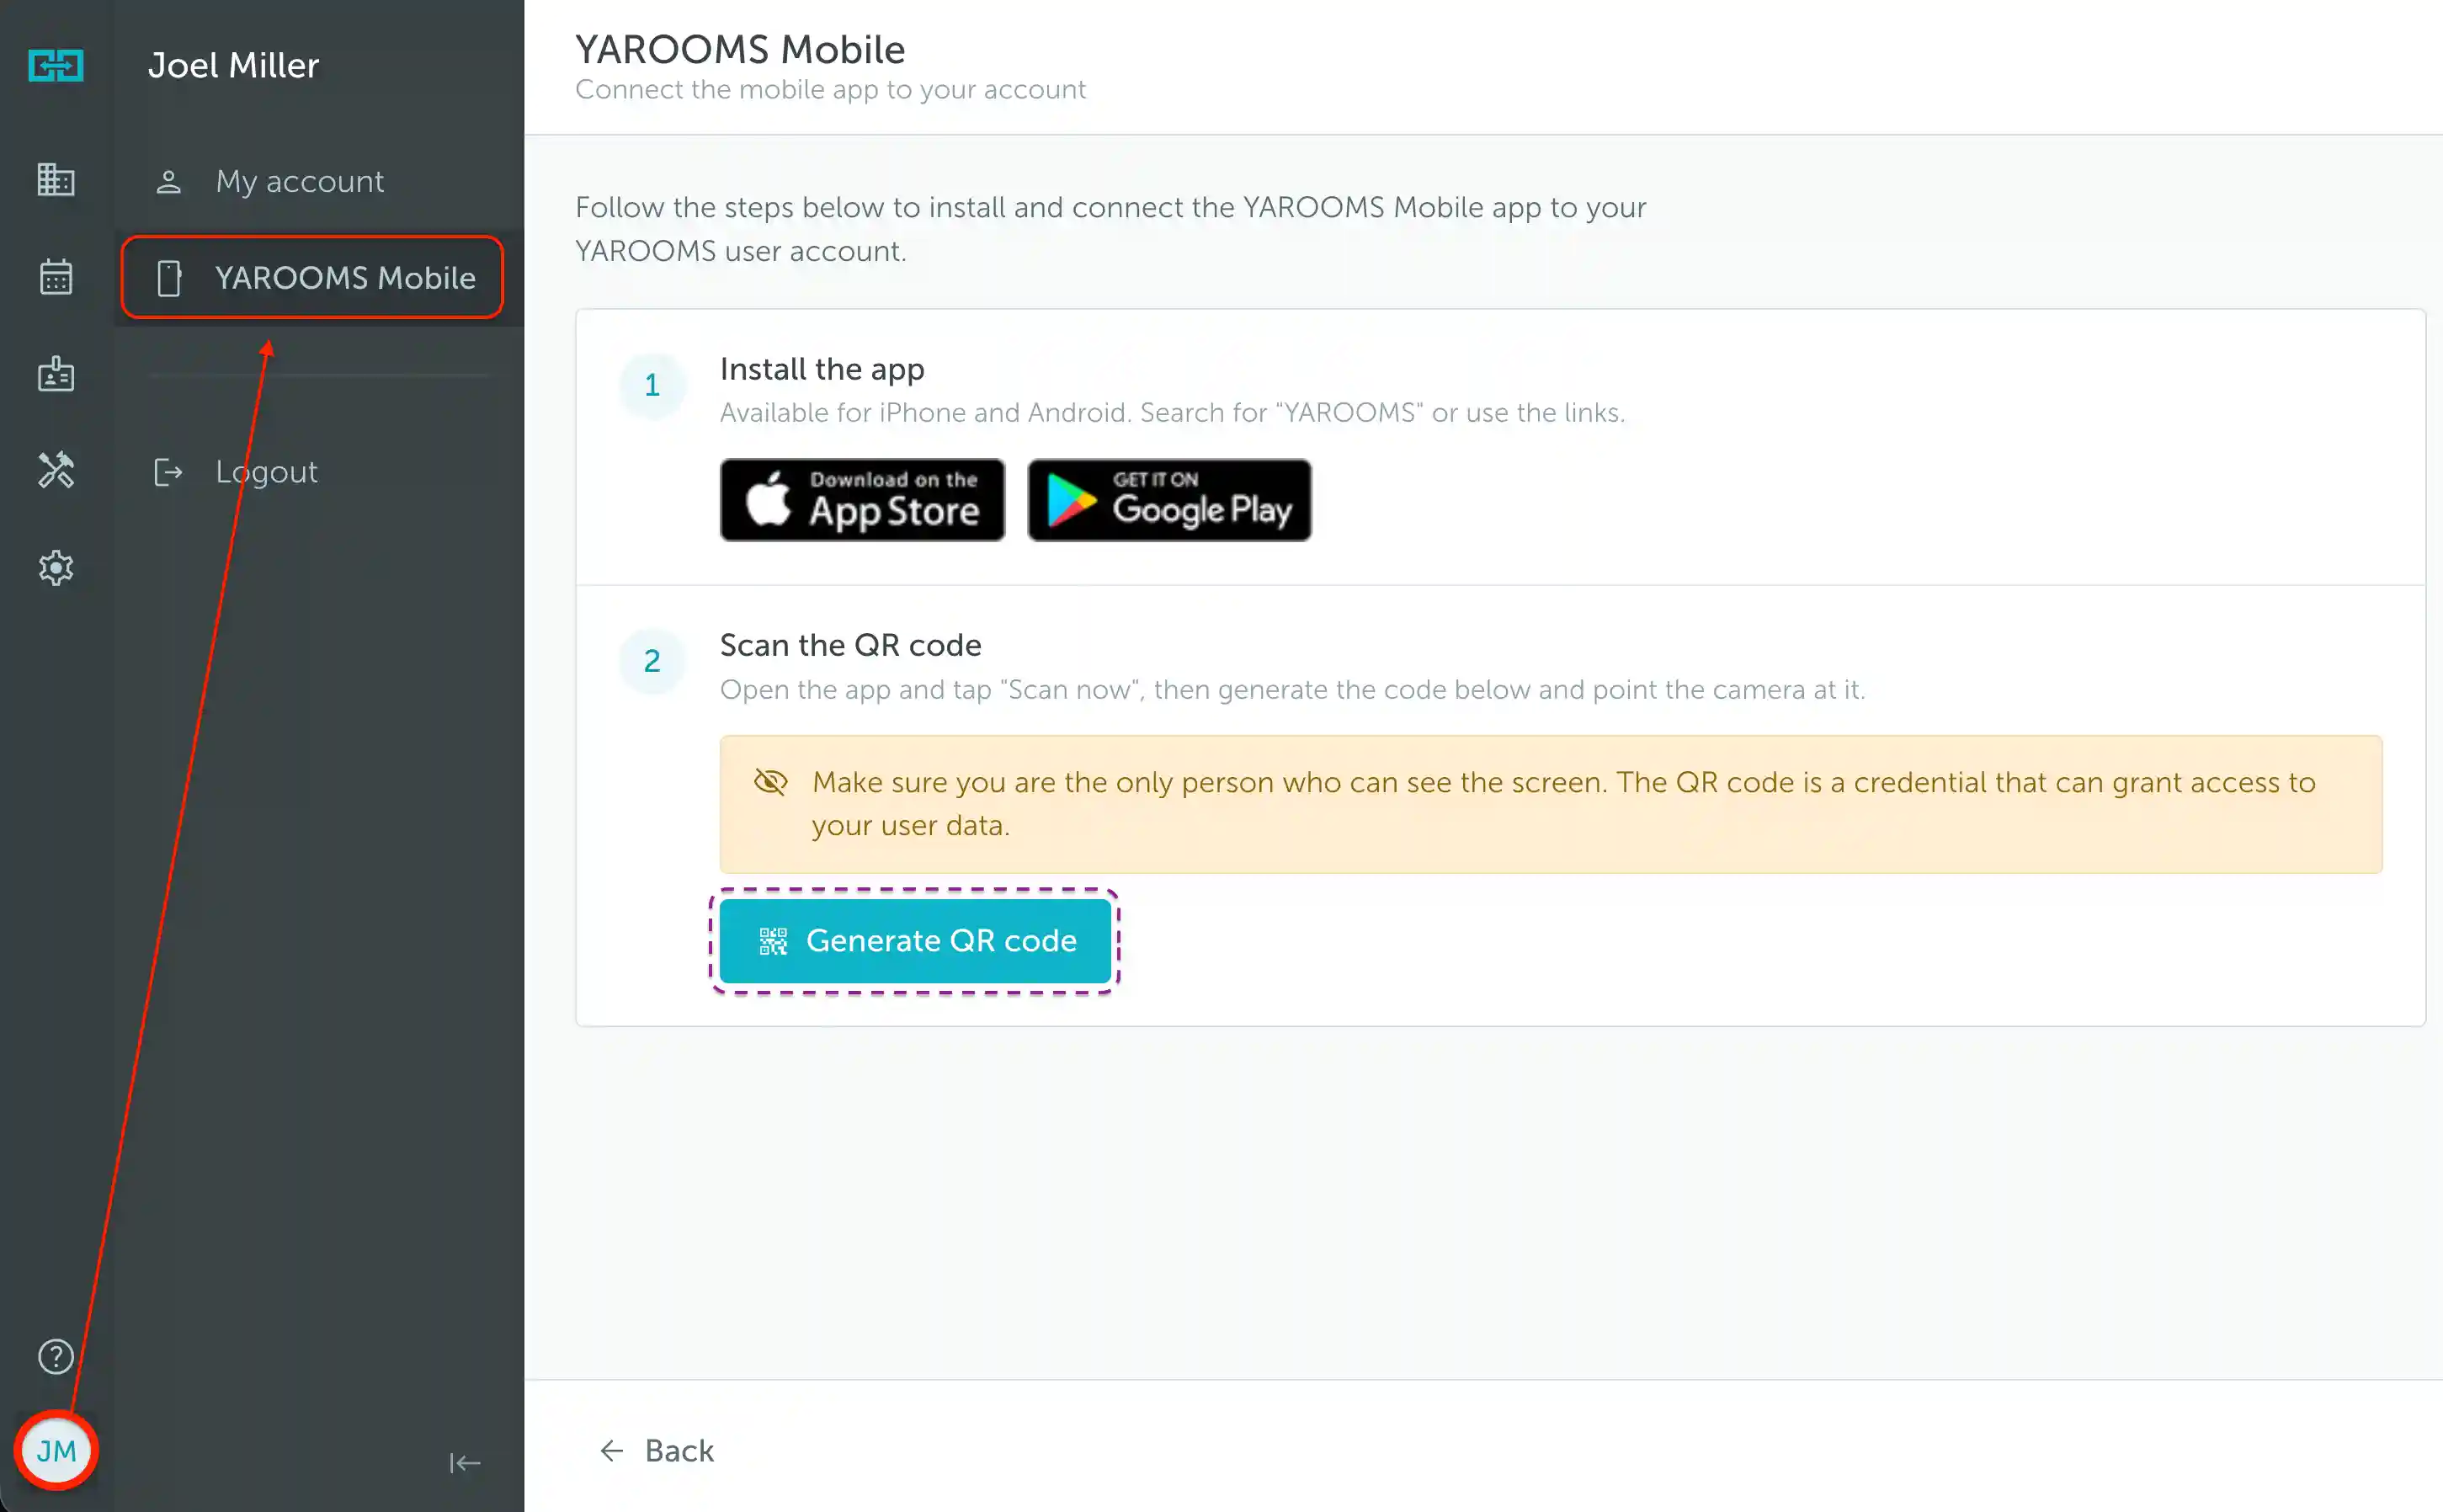Click the JM user avatar
This screenshot has height=1512, width=2443.
pos(56,1451)
